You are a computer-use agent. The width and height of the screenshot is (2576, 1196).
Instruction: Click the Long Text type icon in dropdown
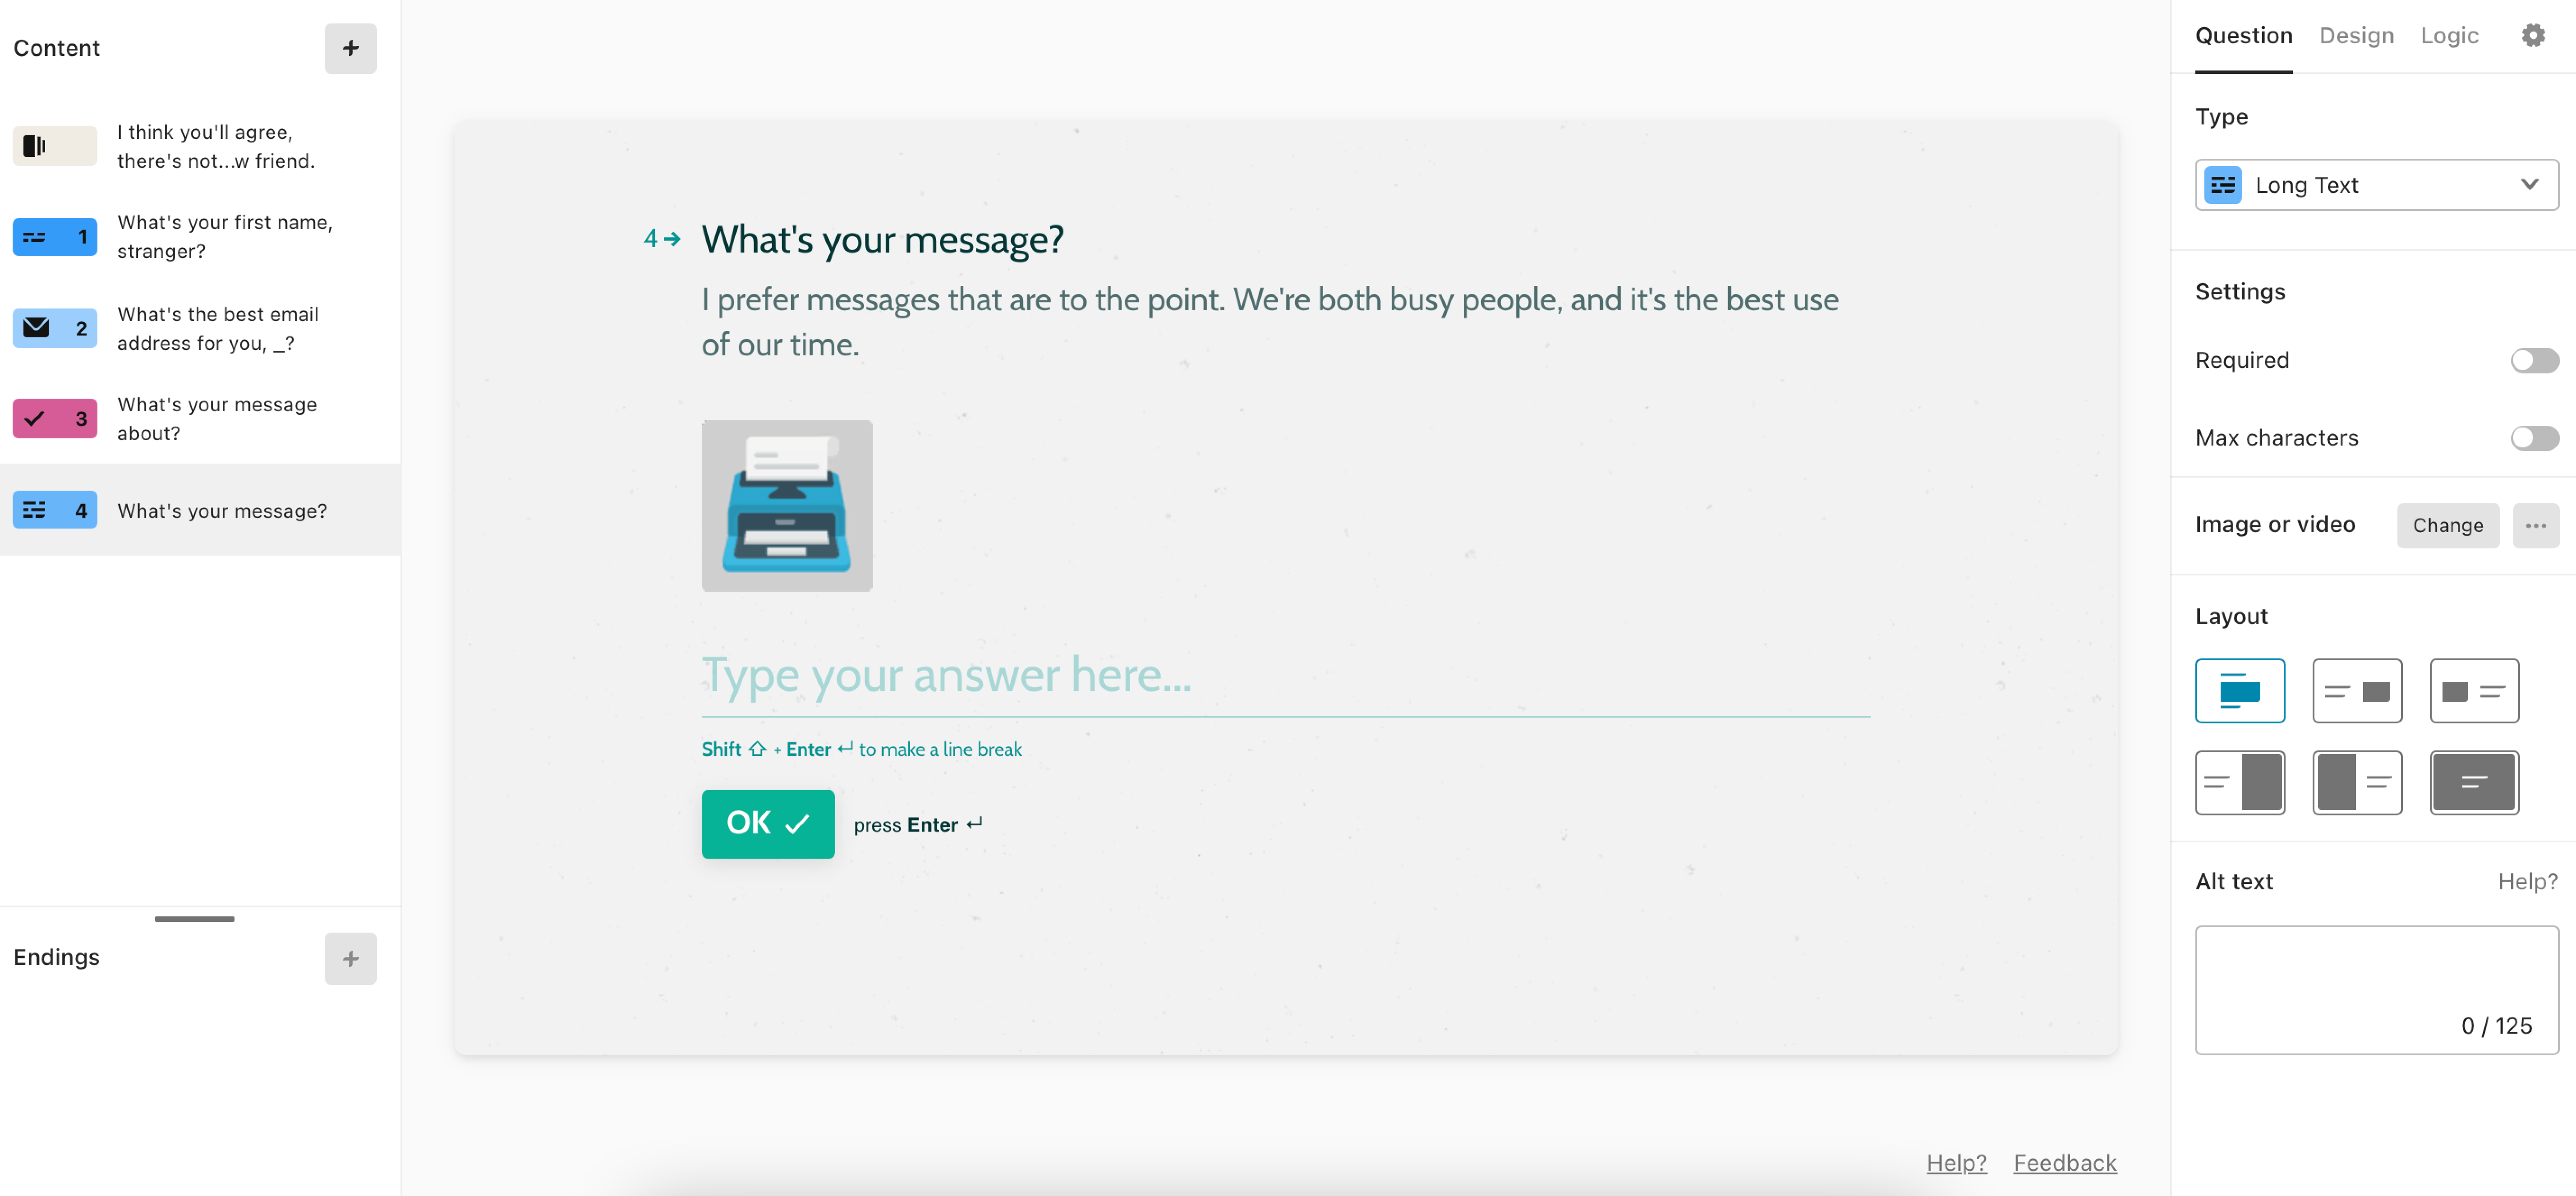tap(2222, 185)
